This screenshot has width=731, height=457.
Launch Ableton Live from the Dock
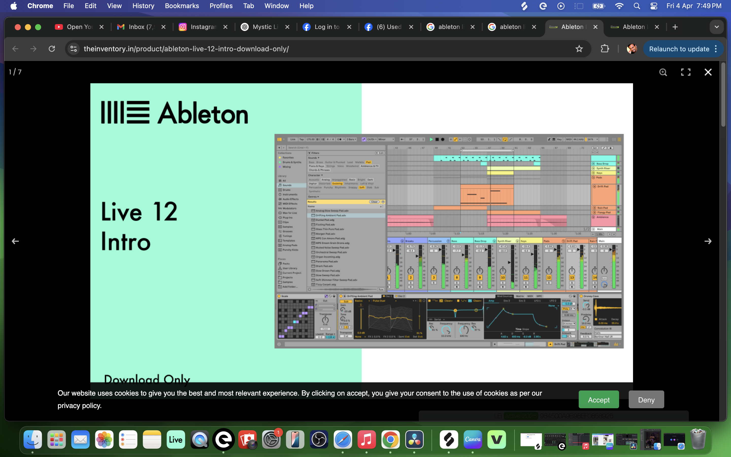click(176, 439)
